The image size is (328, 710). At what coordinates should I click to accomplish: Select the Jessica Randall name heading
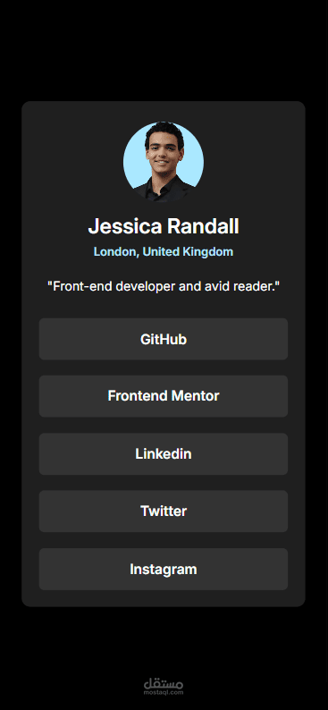click(x=164, y=226)
